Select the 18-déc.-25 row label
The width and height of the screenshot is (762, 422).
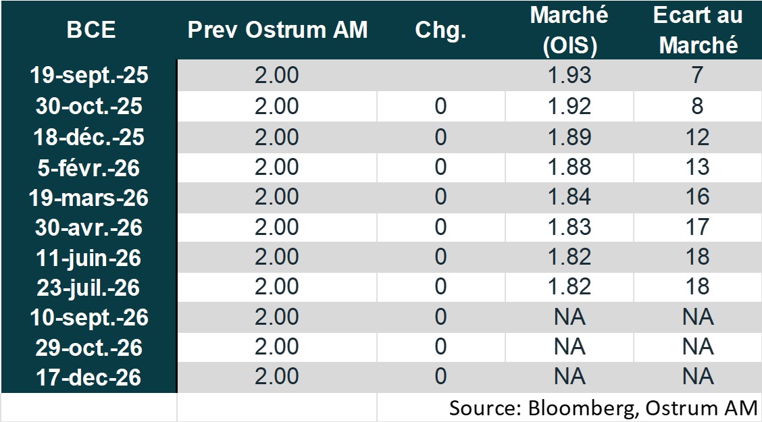click(x=89, y=137)
